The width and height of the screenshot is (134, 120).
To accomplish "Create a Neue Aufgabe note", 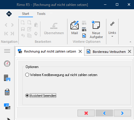I will (96, 29).
